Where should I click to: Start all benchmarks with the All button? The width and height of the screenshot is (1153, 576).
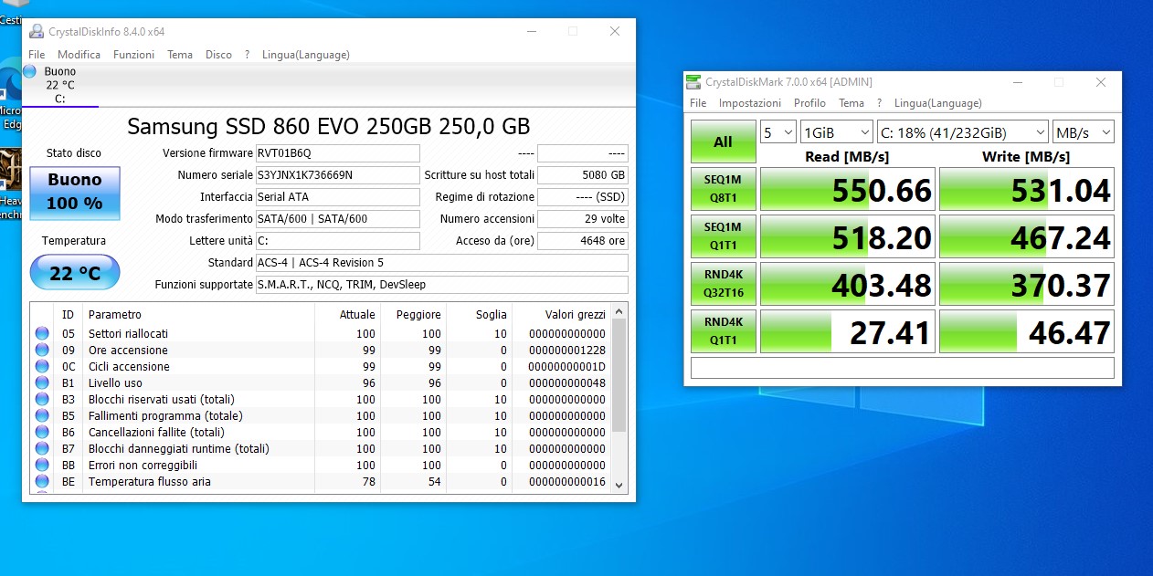pyautogui.click(x=723, y=141)
